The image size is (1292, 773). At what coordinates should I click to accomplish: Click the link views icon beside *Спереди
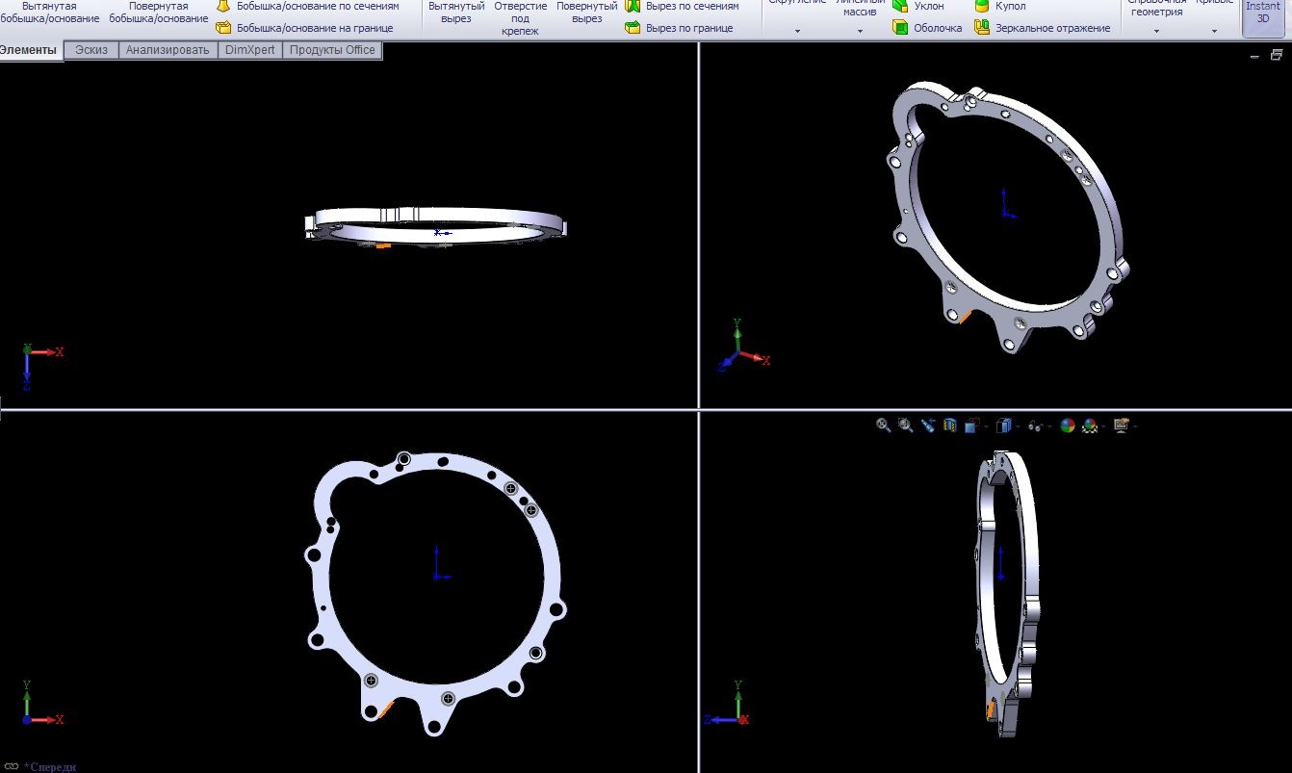(x=12, y=766)
